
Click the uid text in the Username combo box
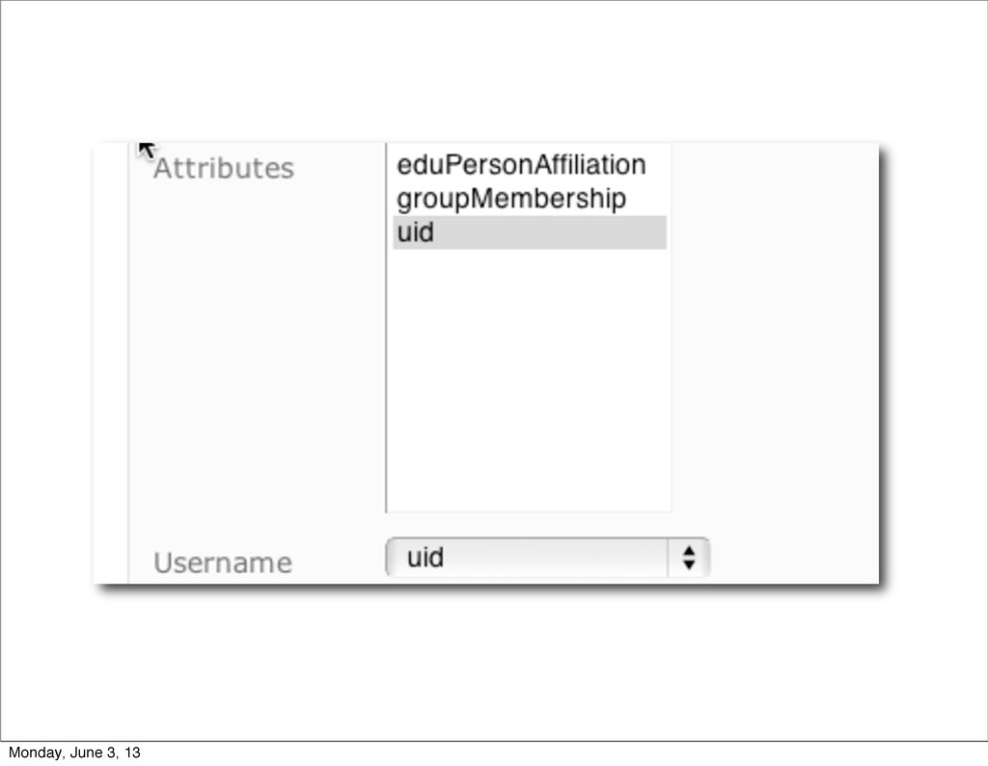[425, 558]
